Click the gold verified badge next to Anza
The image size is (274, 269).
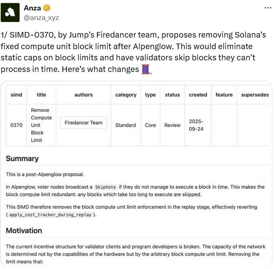[x=47, y=8]
